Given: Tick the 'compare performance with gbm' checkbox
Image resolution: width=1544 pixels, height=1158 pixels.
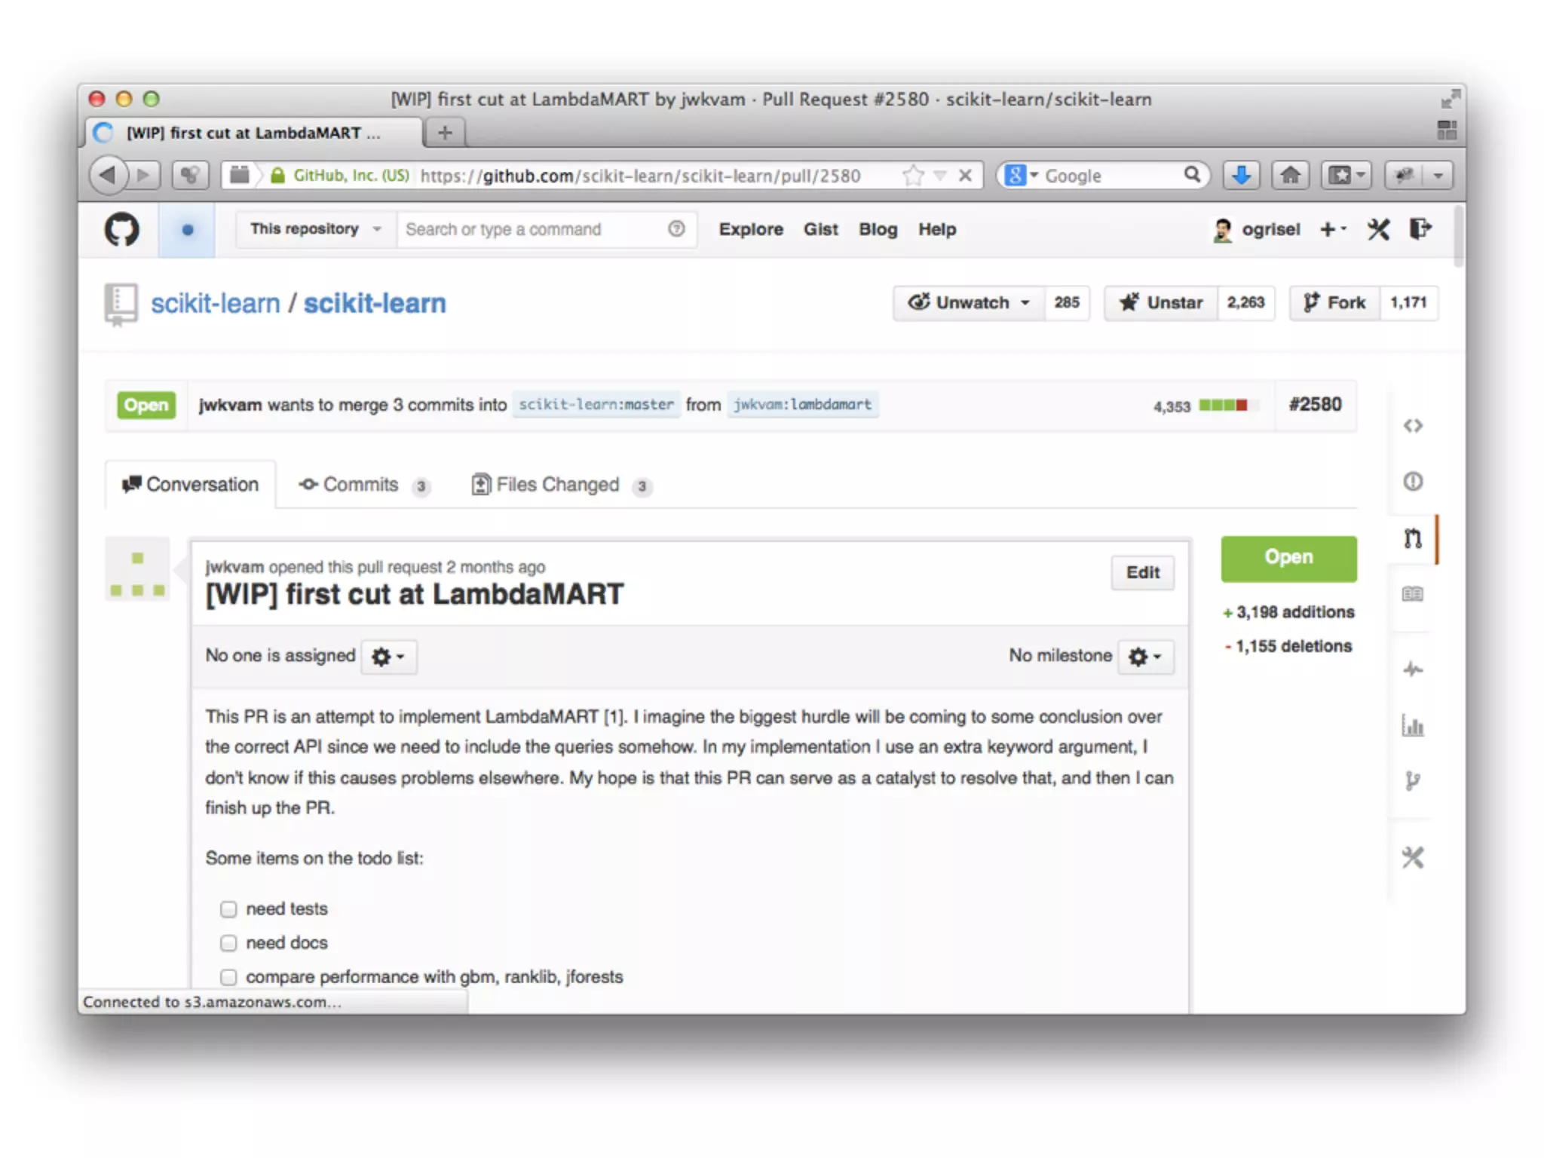Looking at the screenshot, I should [228, 977].
